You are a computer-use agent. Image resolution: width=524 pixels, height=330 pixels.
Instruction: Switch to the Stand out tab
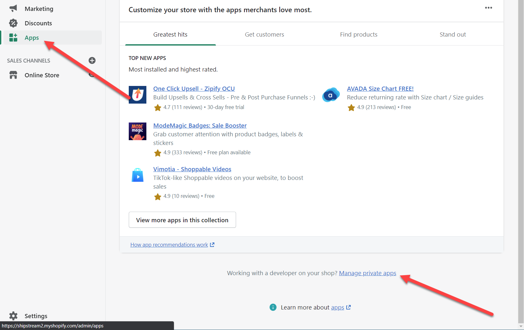pyautogui.click(x=453, y=34)
